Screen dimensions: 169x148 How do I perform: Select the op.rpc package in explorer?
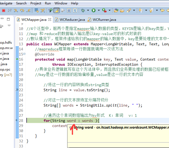pos(5,70)
